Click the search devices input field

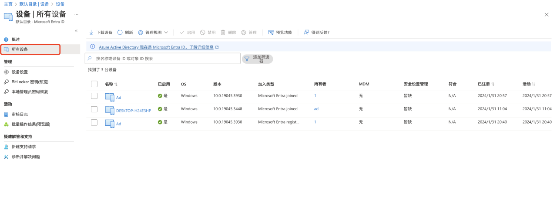[x=162, y=59]
